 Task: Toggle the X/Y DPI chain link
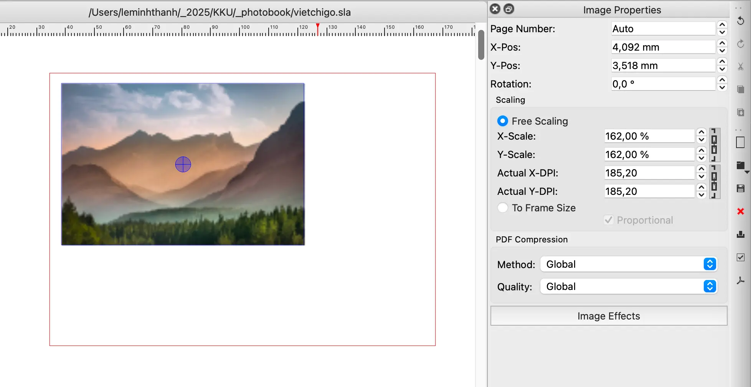(x=714, y=182)
